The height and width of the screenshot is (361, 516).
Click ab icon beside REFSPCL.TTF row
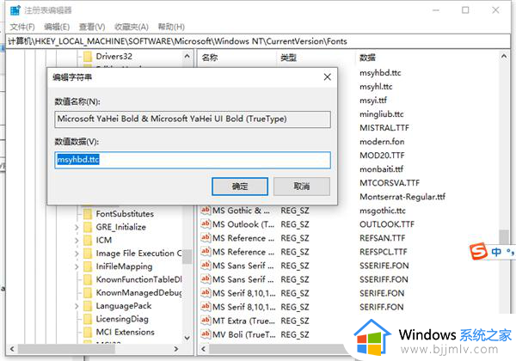pos(206,252)
